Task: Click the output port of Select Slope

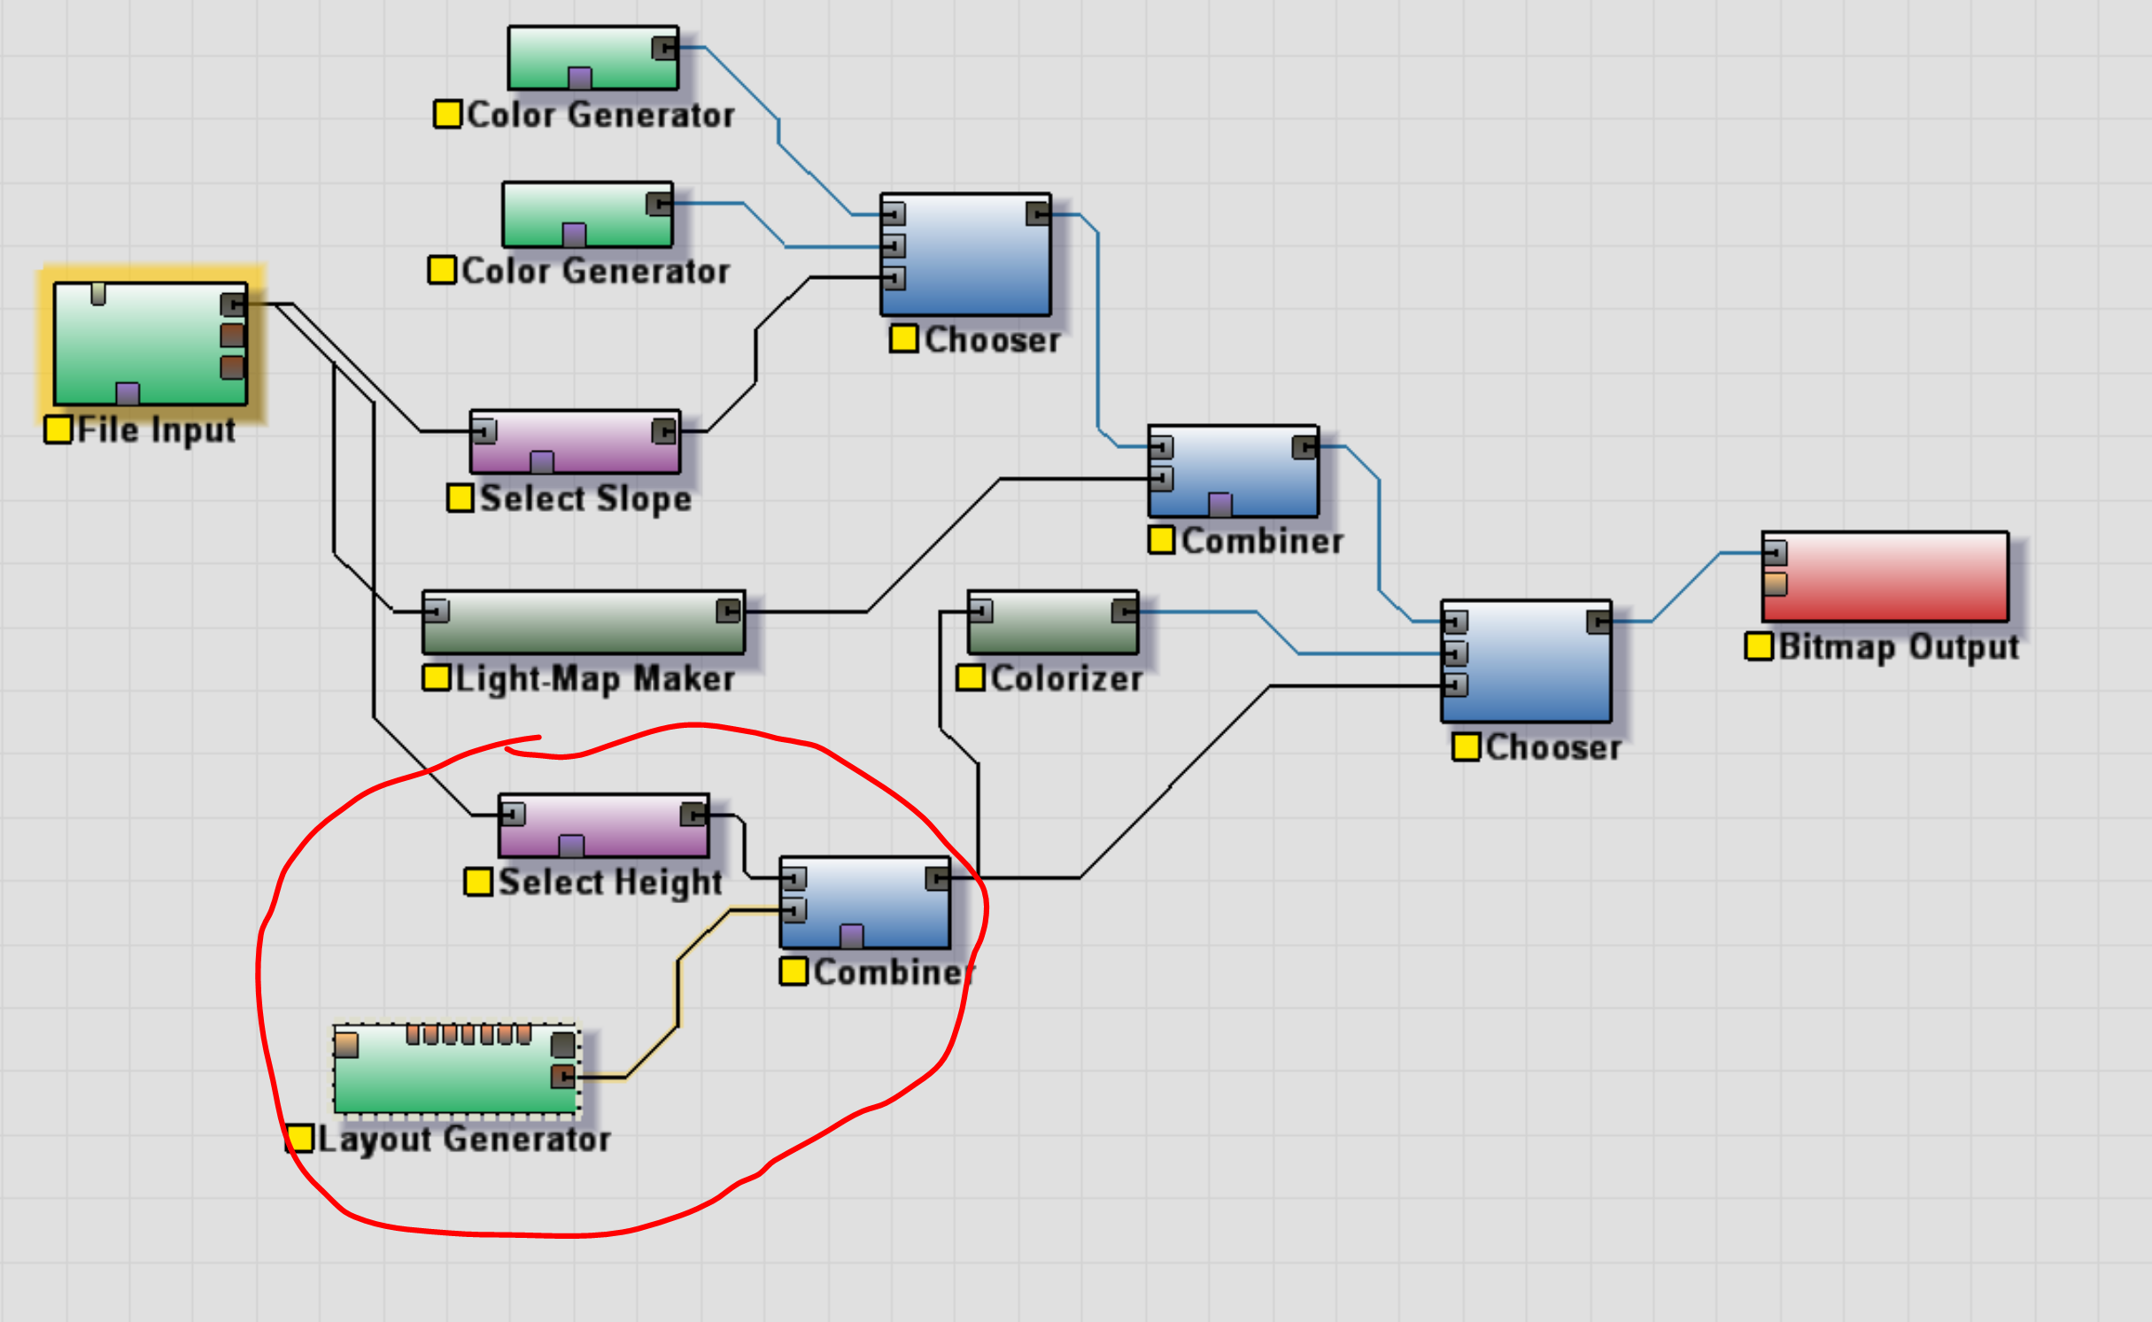Action: click(x=664, y=431)
